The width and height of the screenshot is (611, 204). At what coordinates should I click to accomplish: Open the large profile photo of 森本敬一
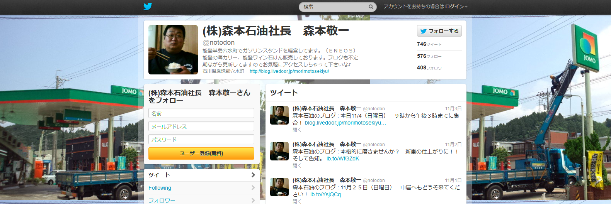[x=173, y=50]
